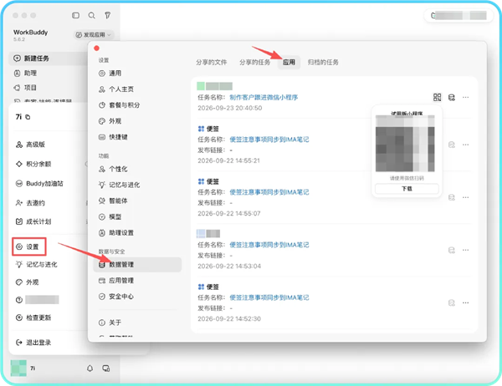Click WorkBuddy app title text
This screenshot has width=502, height=386.
[x=30, y=33]
